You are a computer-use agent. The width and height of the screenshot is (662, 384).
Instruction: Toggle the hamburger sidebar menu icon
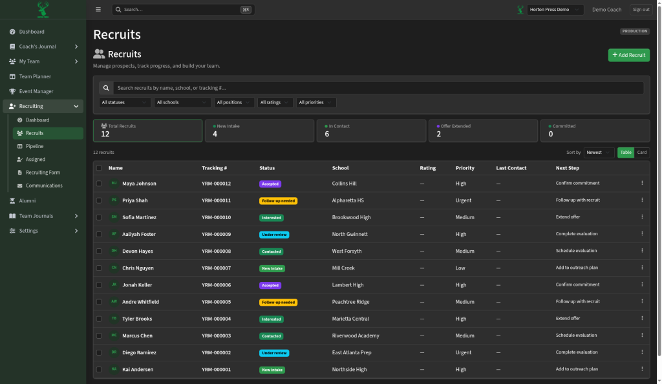tap(98, 9)
